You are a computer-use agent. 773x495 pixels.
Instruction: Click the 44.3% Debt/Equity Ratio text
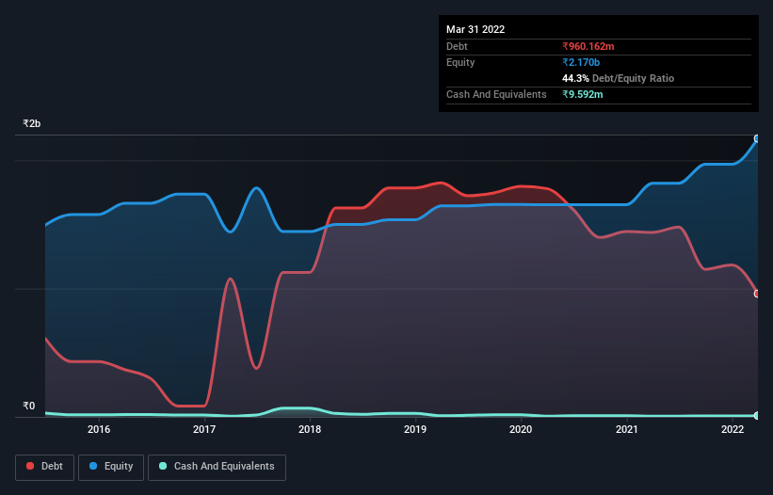point(618,78)
